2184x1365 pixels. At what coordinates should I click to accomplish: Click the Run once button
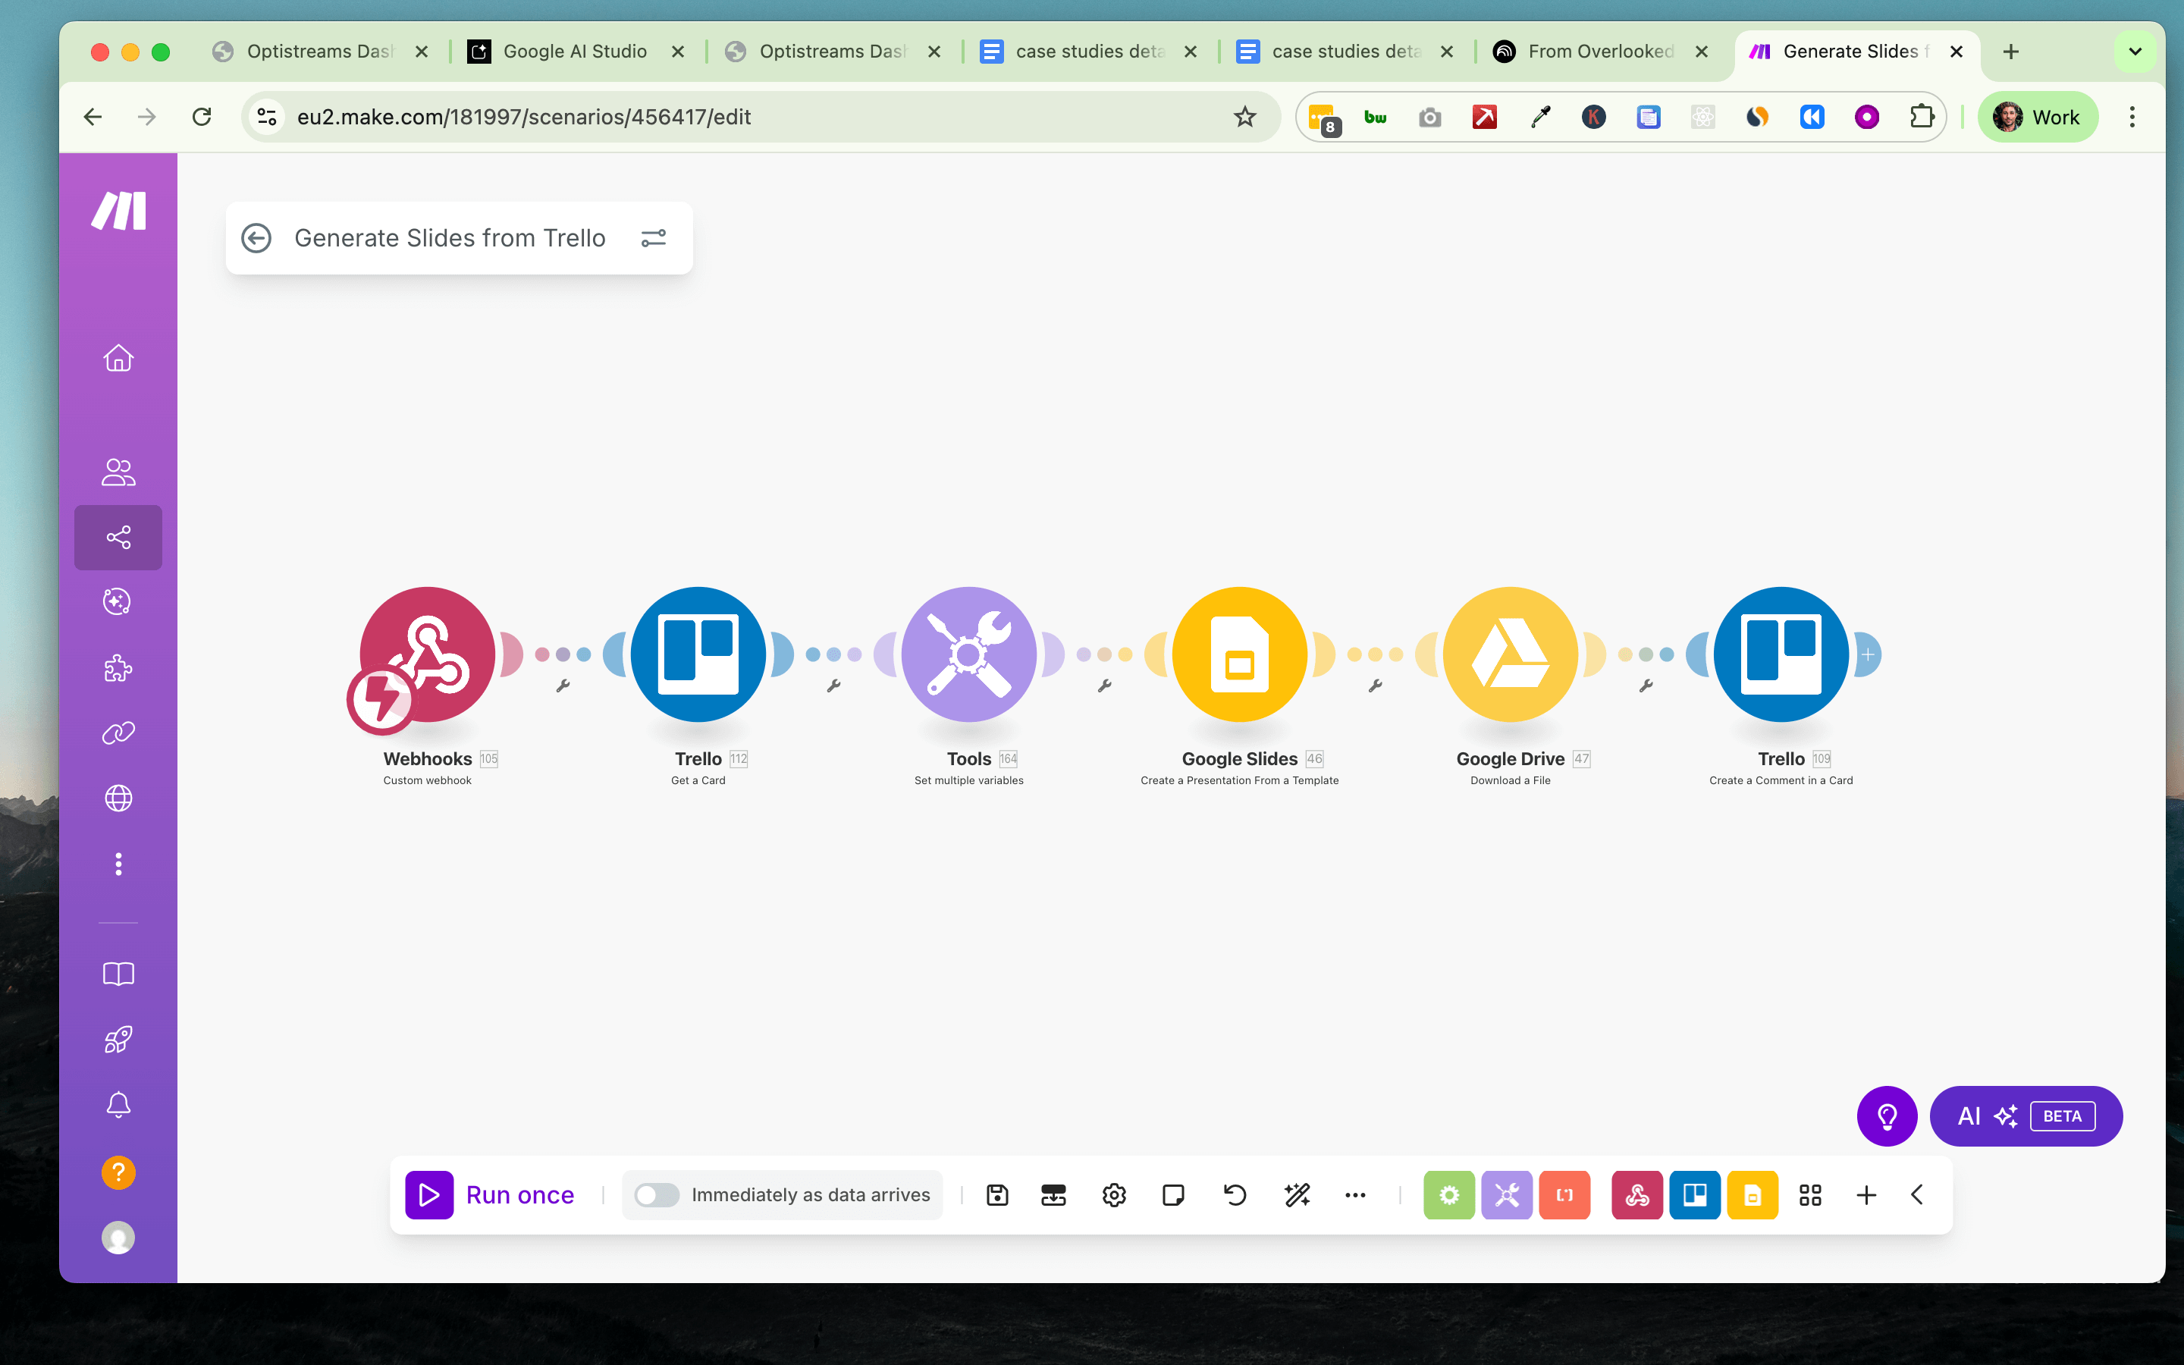tap(490, 1195)
